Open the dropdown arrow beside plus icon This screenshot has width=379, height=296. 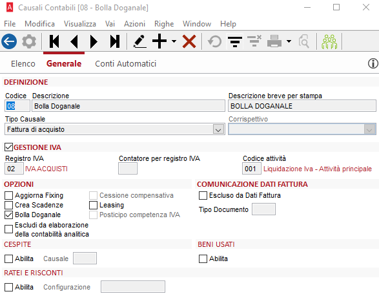174,41
